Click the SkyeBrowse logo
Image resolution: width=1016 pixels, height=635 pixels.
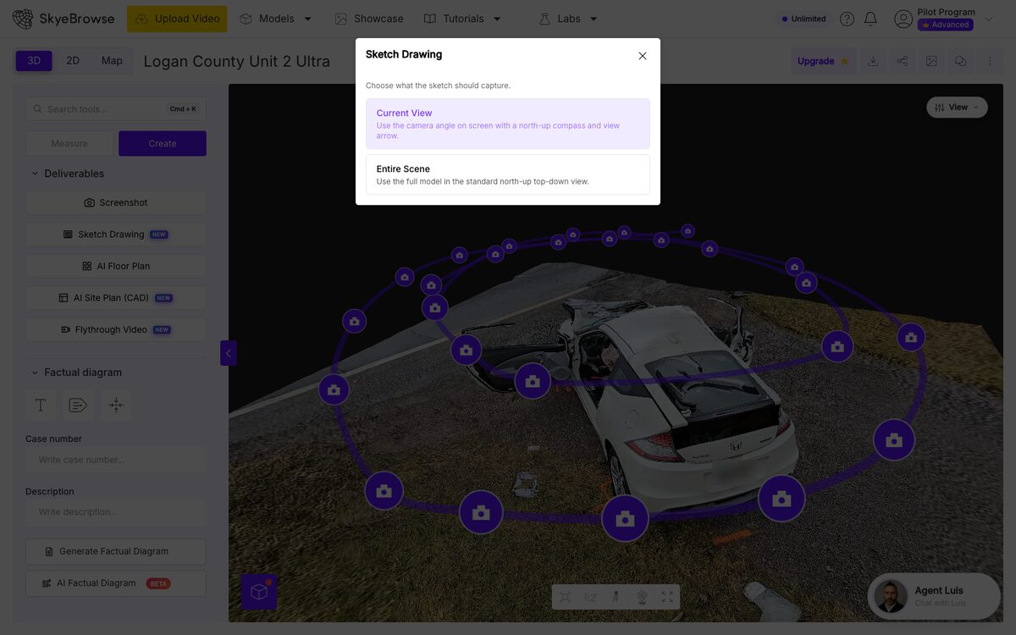pyautogui.click(x=63, y=19)
